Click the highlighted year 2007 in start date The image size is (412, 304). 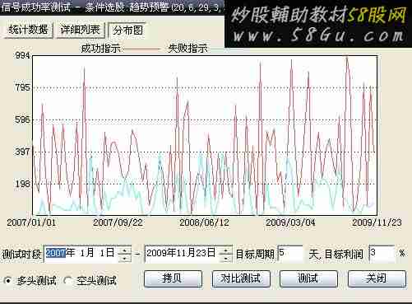pos(56,253)
